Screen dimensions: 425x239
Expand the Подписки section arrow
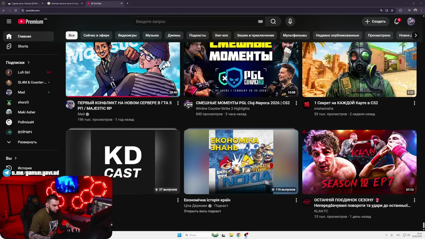(x=29, y=62)
